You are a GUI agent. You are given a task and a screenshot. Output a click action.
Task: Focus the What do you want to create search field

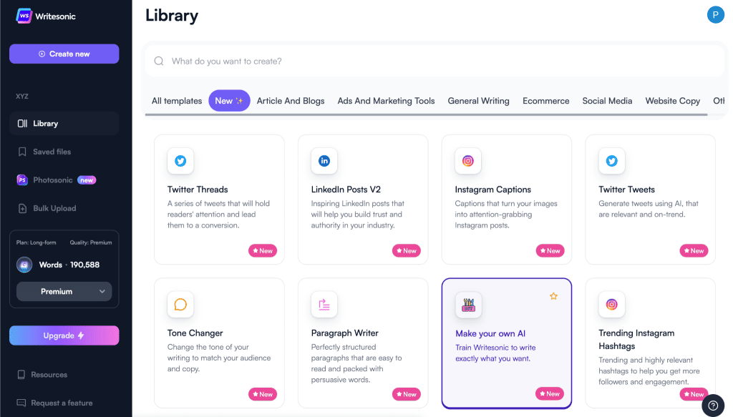click(x=435, y=62)
